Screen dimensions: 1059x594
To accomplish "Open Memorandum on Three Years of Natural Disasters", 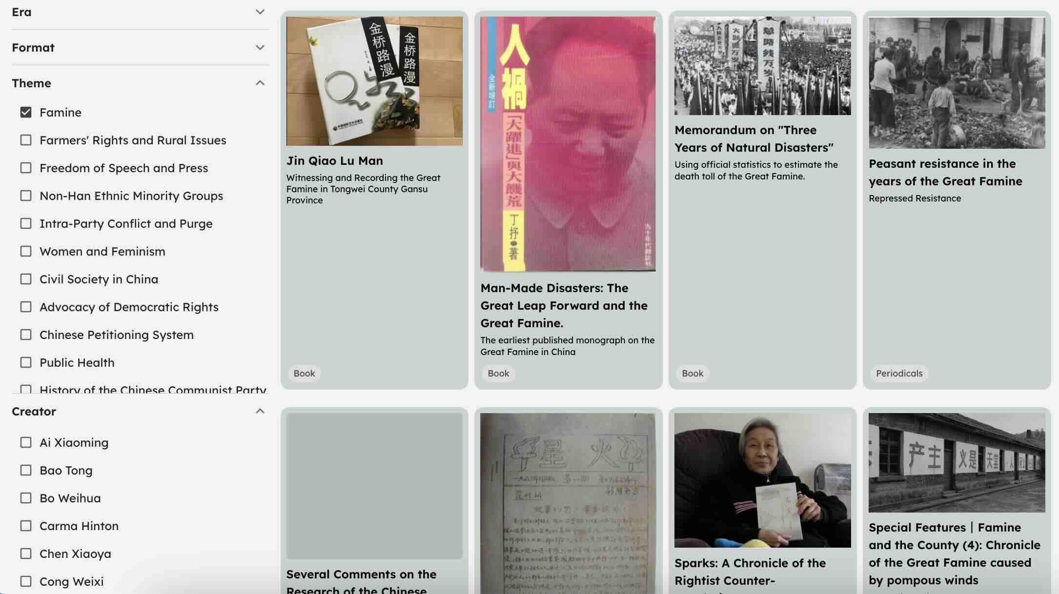I will 754,139.
